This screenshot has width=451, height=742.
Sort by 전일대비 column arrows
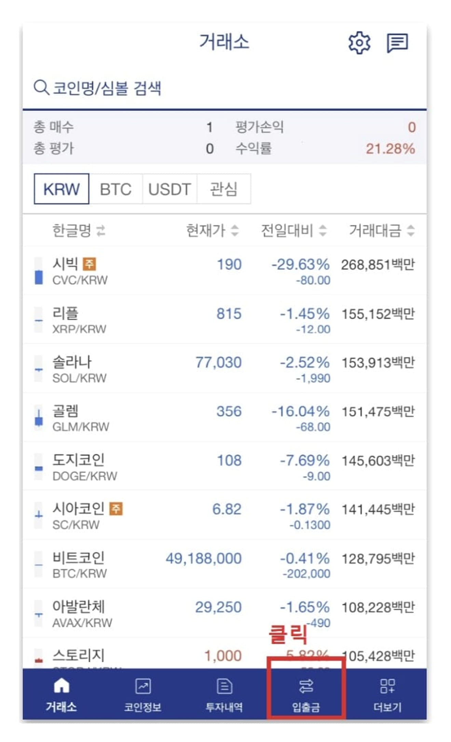323,230
